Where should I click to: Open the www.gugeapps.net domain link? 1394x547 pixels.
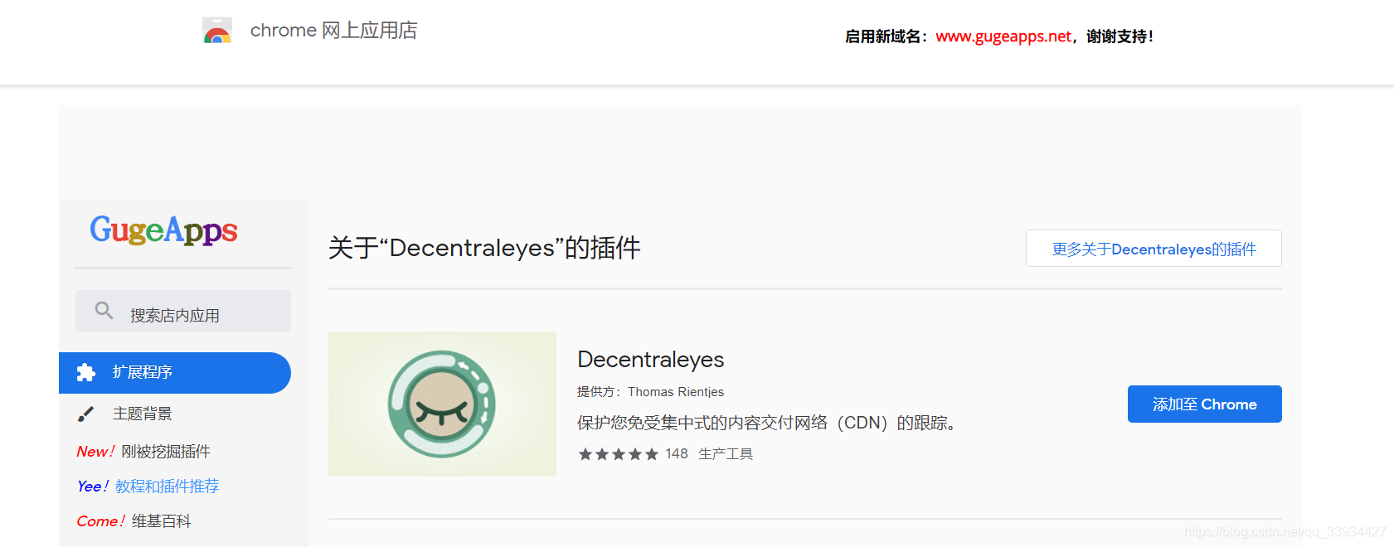coord(1003,36)
